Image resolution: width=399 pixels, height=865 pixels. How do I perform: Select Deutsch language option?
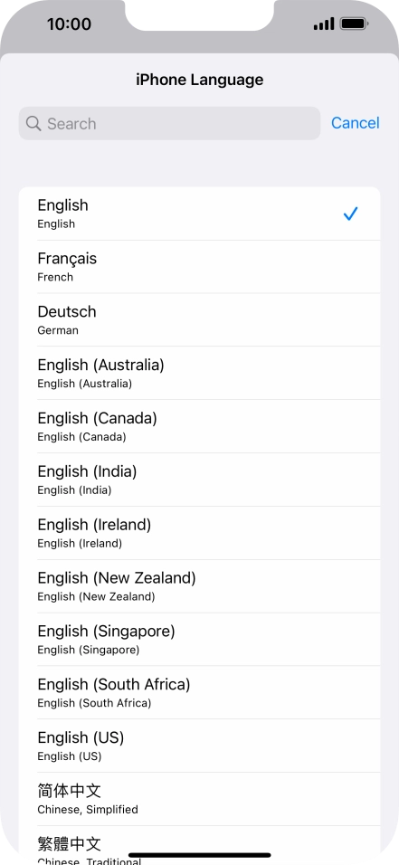[199, 320]
